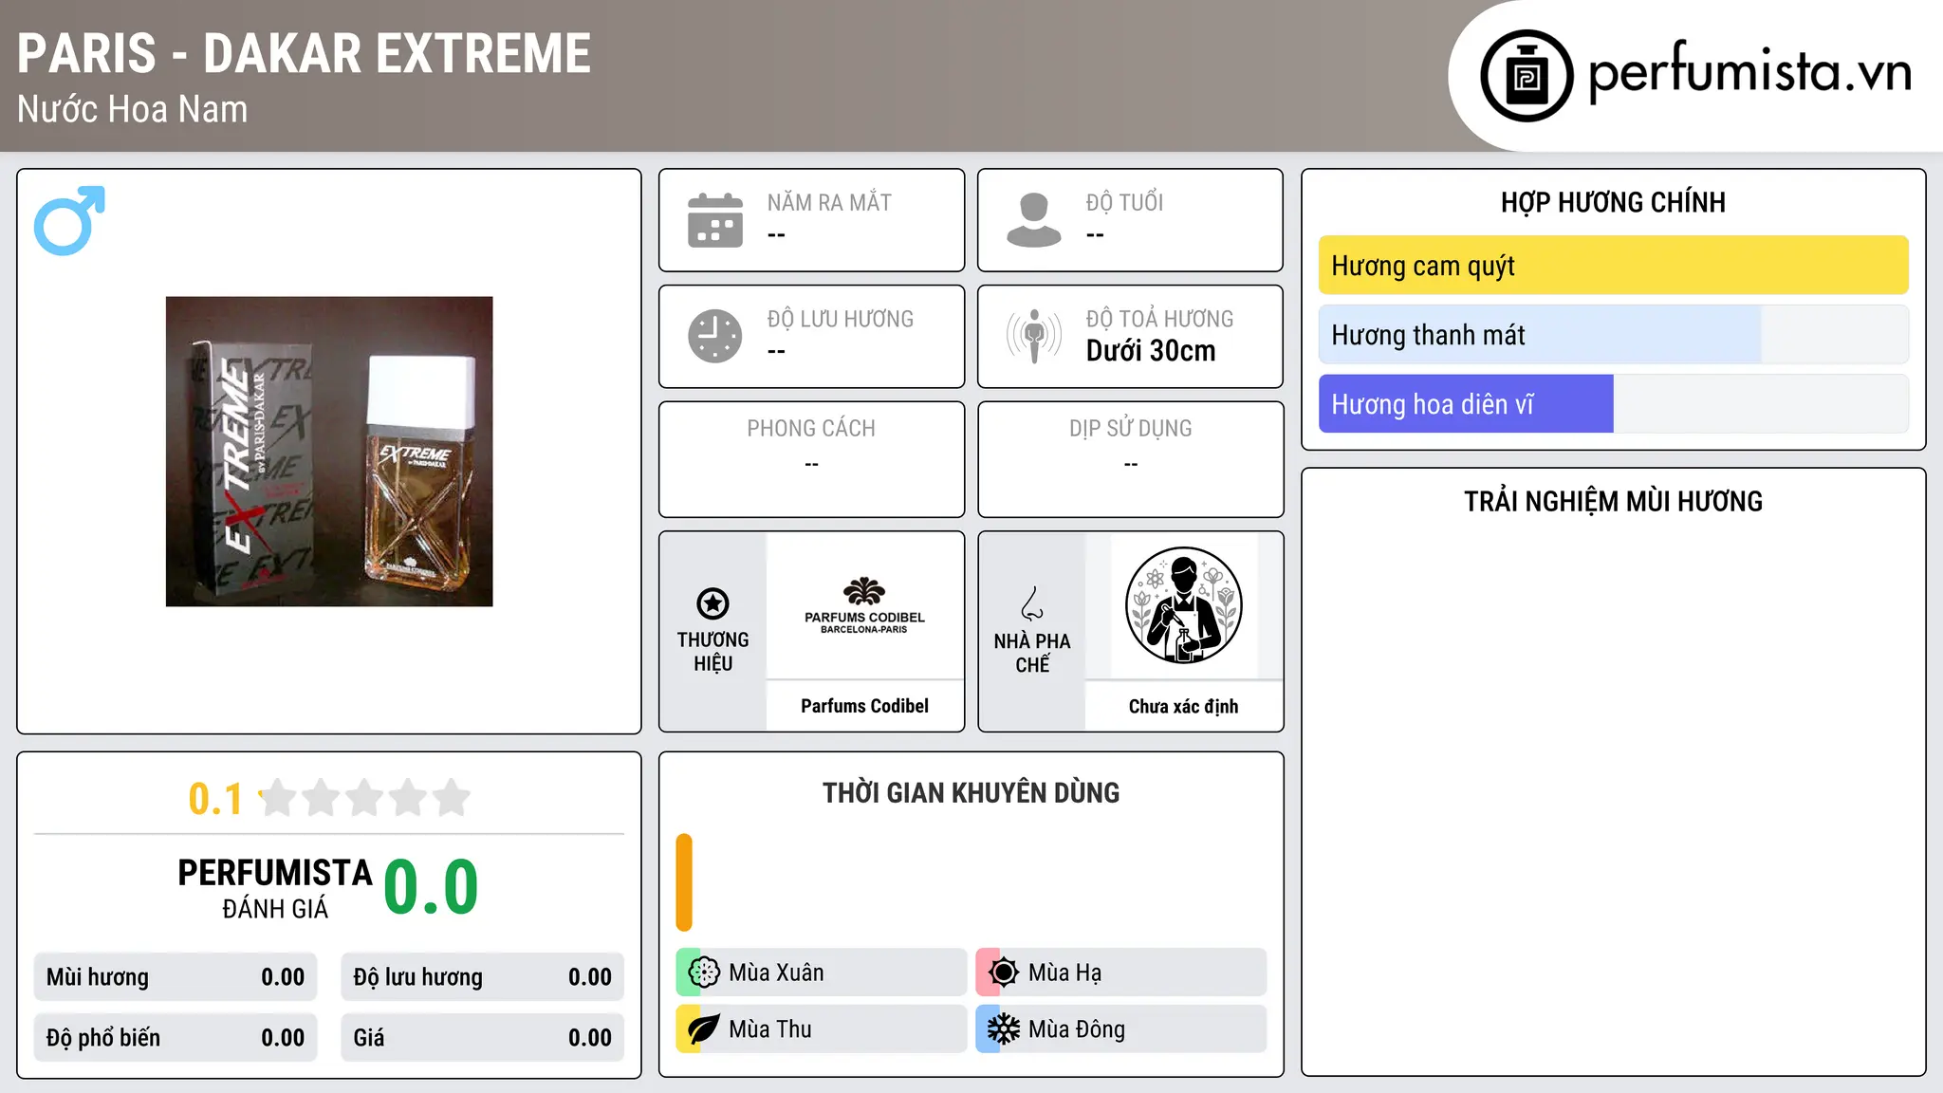Click the NHÀ PHA CHẾ label
The height and width of the screenshot is (1093, 1943).
click(1032, 653)
